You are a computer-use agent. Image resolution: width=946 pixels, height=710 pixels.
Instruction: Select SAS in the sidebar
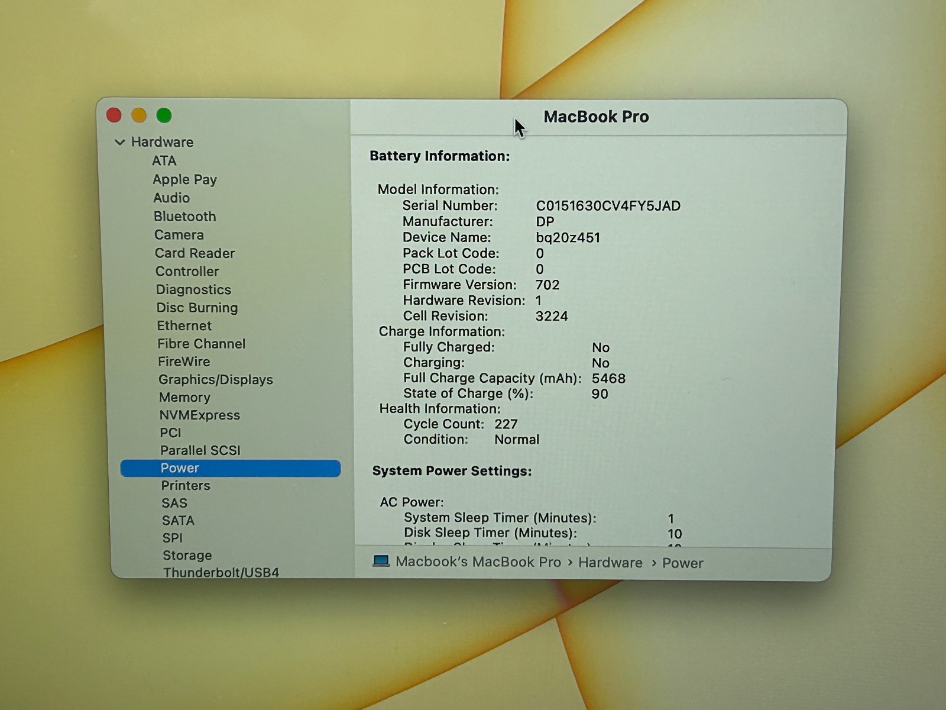pyautogui.click(x=174, y=504)
